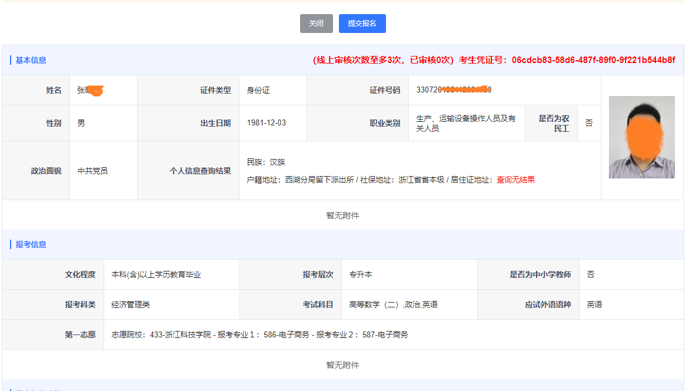
Task: Click the 身份证 certificate type value
Action: click(258, 90)
